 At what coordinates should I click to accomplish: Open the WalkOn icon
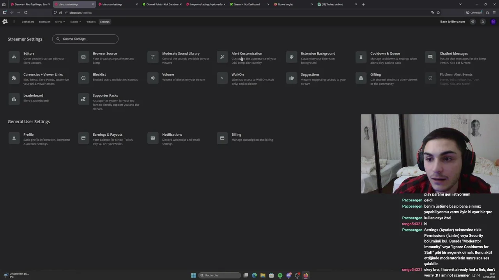coord(222,78)
